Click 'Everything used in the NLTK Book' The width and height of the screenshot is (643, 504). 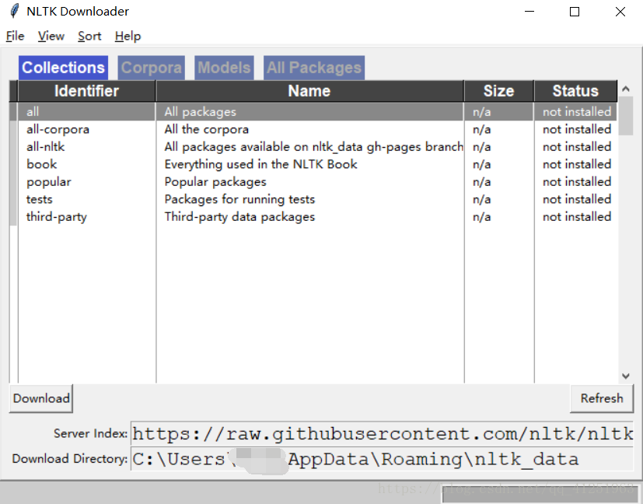pos(260,164)
